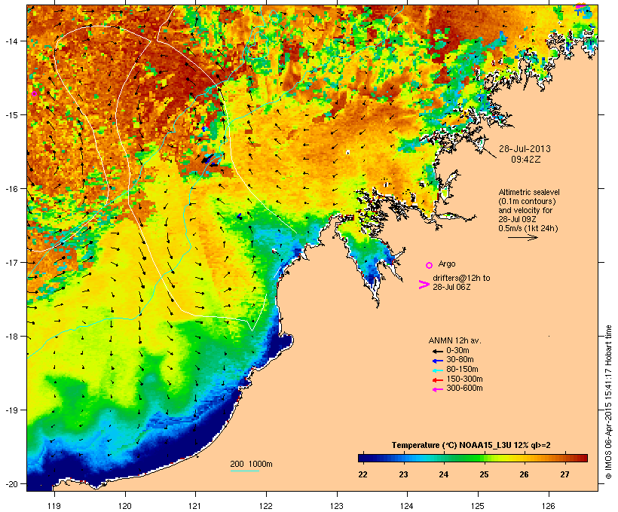Click the black 0-30m arrow legend icon
The width and height of the screenshot is (618, 512).
[x=437, y=352]
